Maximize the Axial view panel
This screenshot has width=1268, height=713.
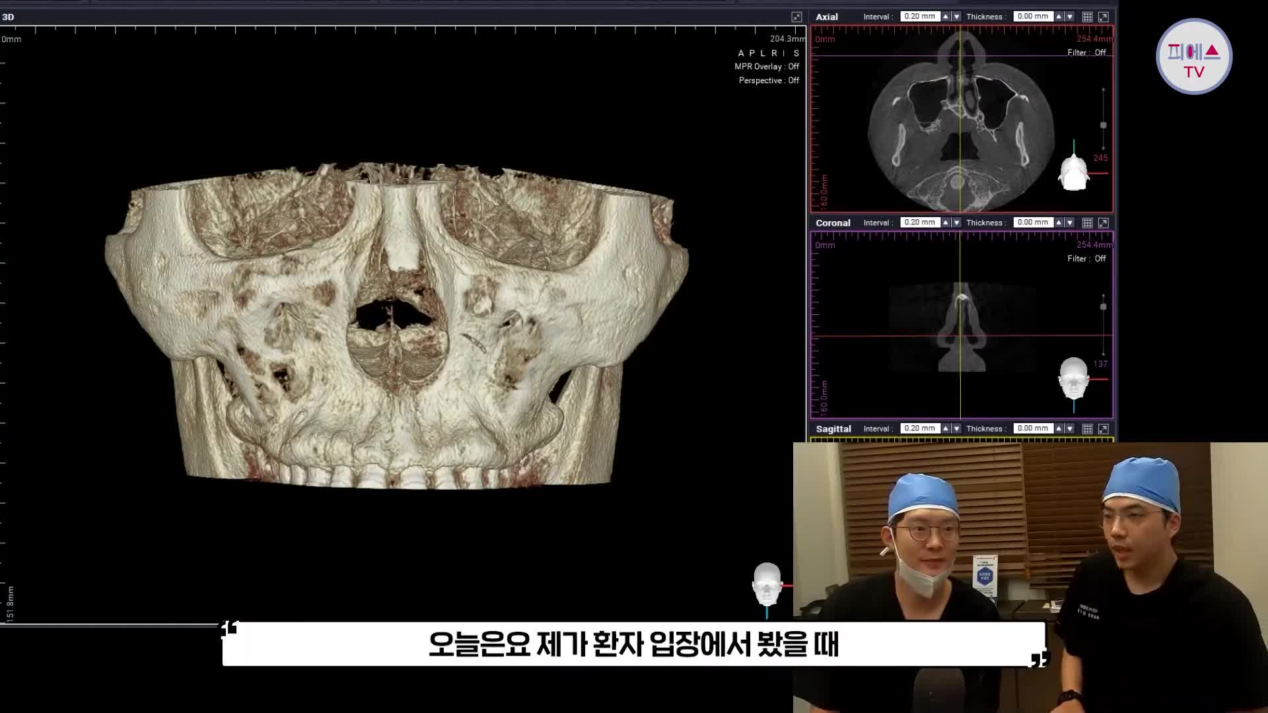[1103, 17]
